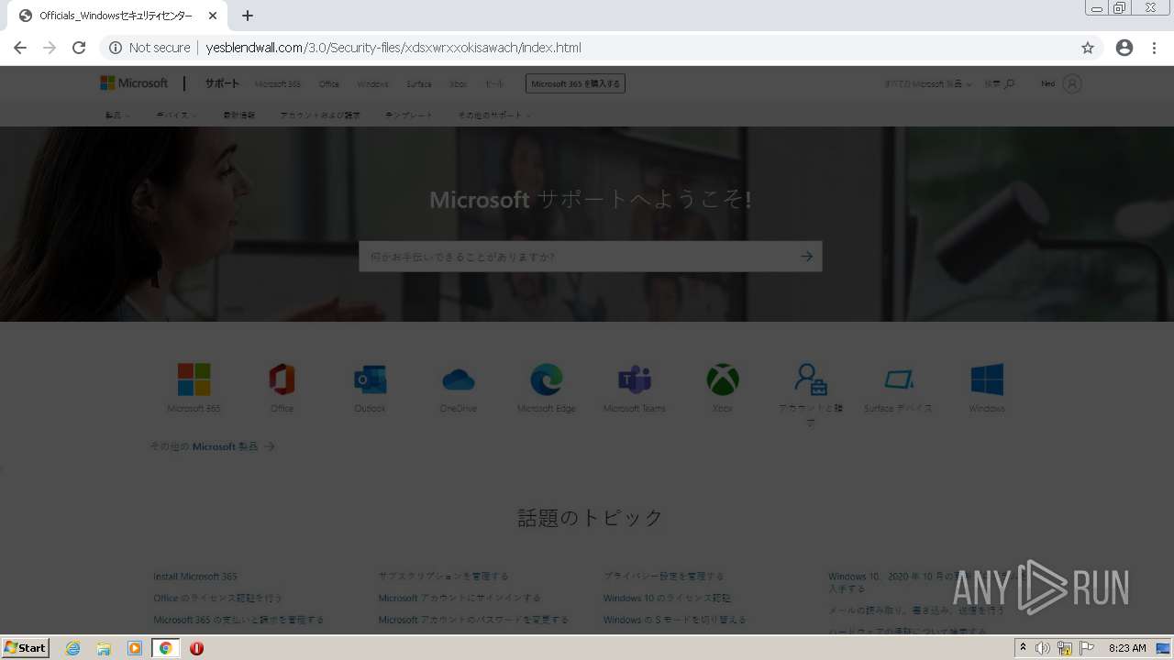Expand the その他のサポート dropdown
1174x660 pixels.
click(x=494, y=115)
